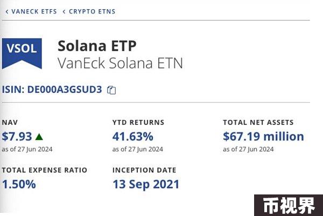This screenshot has height=216, width=323.
Task: Click the VSOL ticker logo badge
Action: 22,53
